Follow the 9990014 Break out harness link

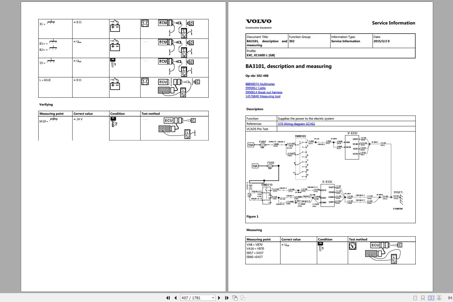(x=264, y=92)
